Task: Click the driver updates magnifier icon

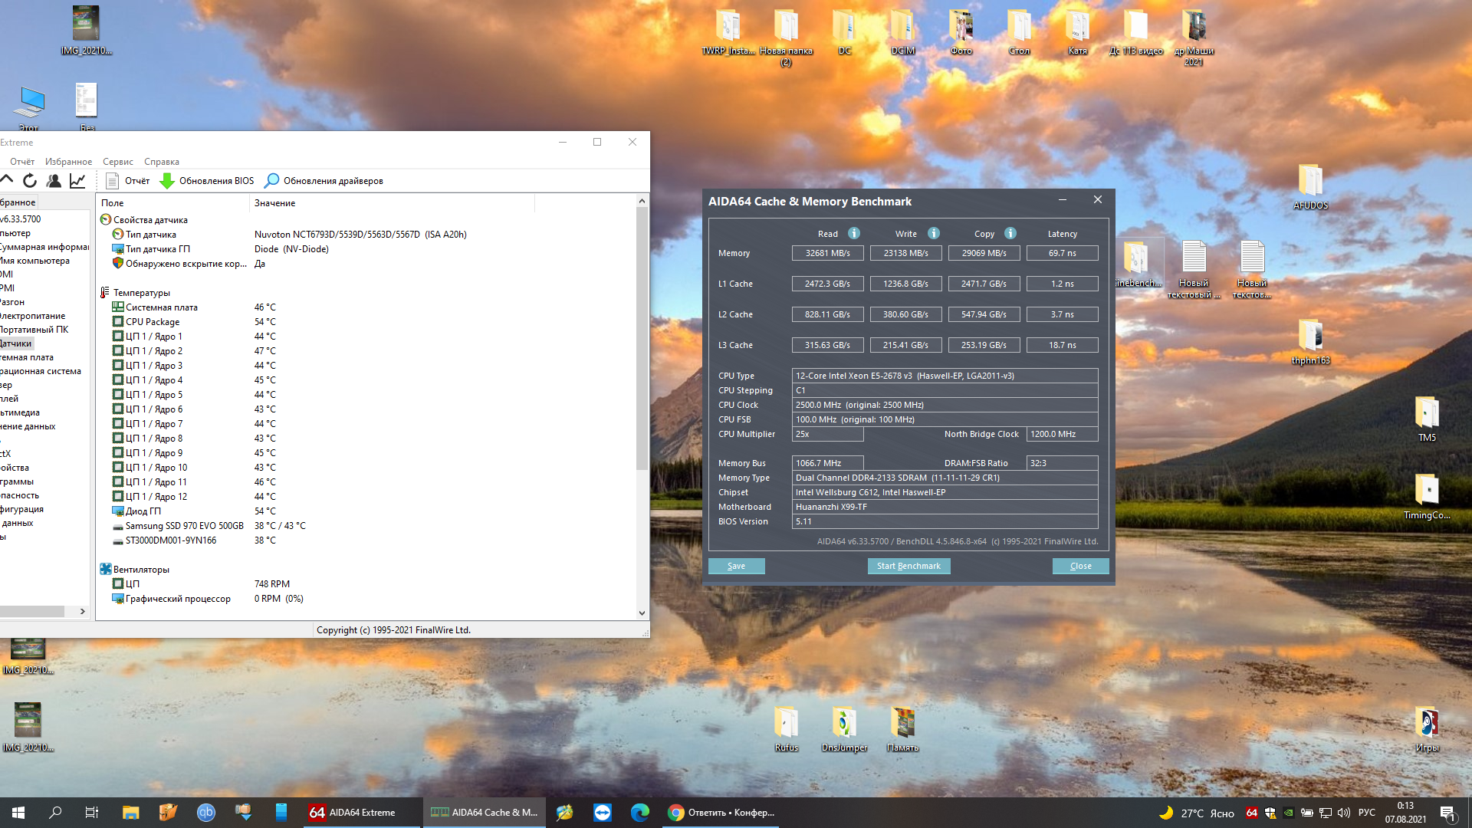Action: click(271, 181)
